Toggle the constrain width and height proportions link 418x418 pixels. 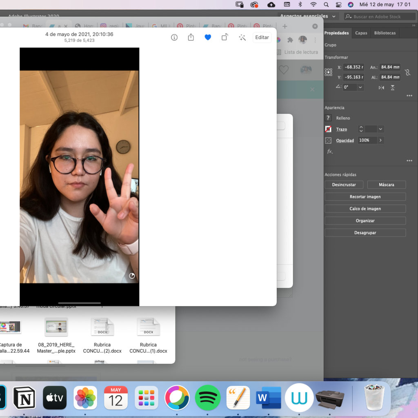(407, 72)
